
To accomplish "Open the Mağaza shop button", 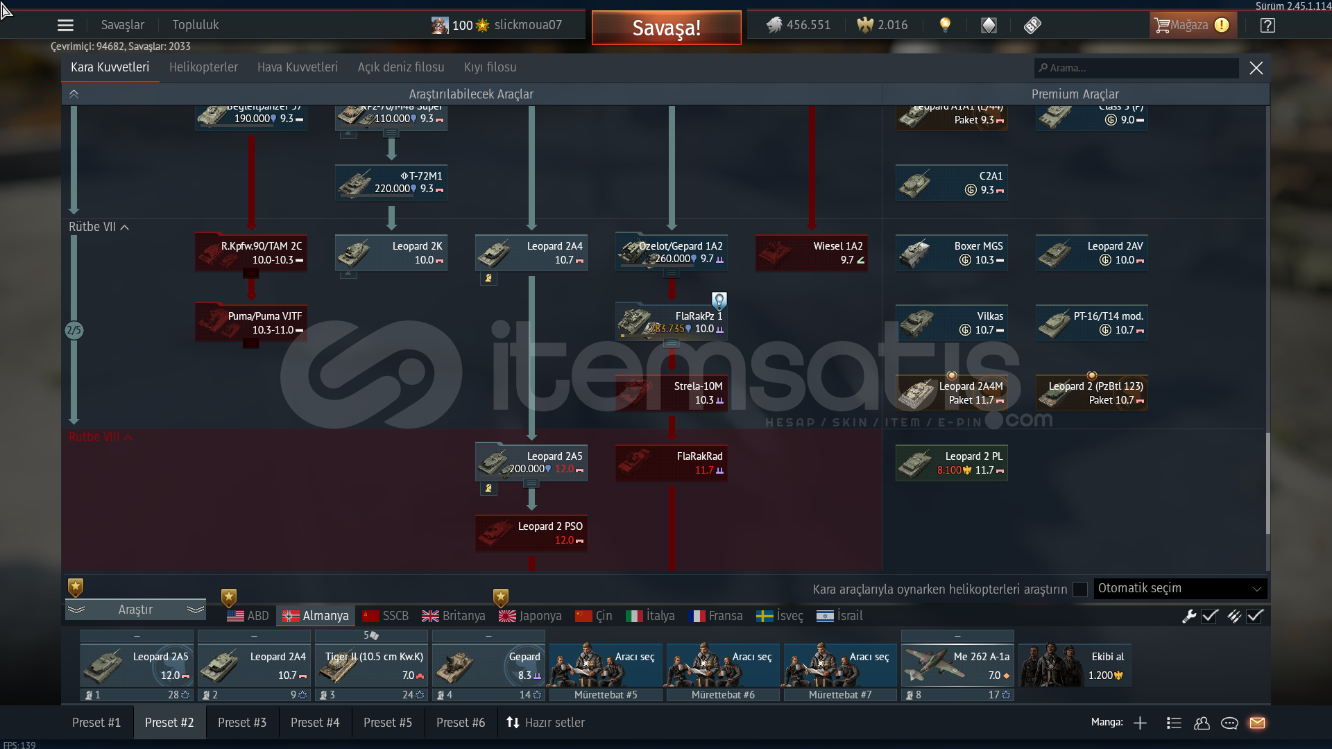I will coord(1193,25).
